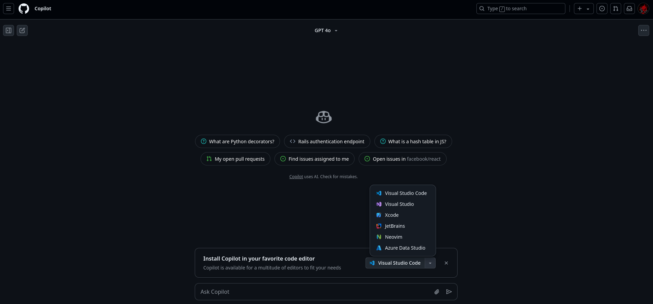This screenshot has width=653, height=304.
Task: Click "What are Python decorators?" suggestion
Action: click(238, 142)
